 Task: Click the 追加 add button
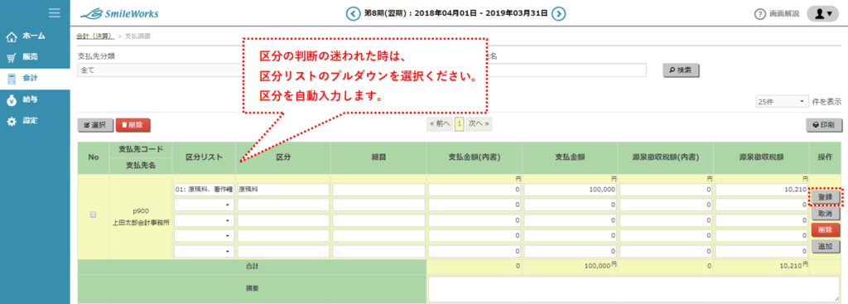pos(826,246)
